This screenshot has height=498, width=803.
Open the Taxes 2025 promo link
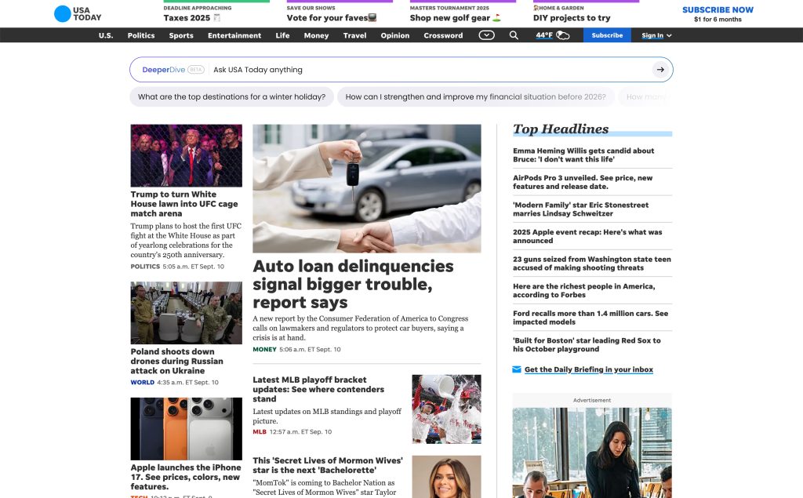pyautogui.click(x=187, y=17)
